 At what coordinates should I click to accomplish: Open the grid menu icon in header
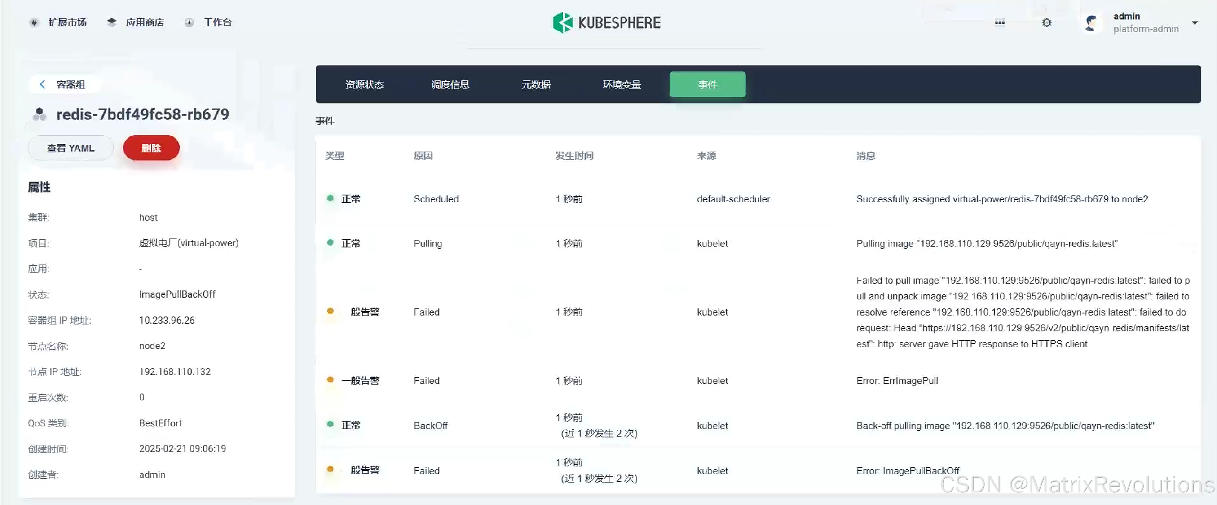(x=1000, y=23)
